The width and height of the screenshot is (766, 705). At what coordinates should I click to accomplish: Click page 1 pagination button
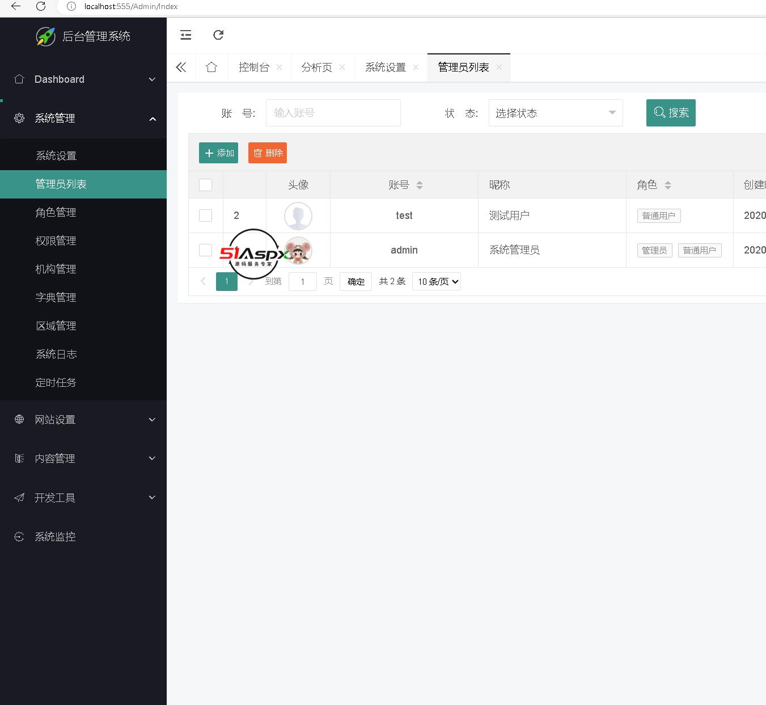coord(227,281)
